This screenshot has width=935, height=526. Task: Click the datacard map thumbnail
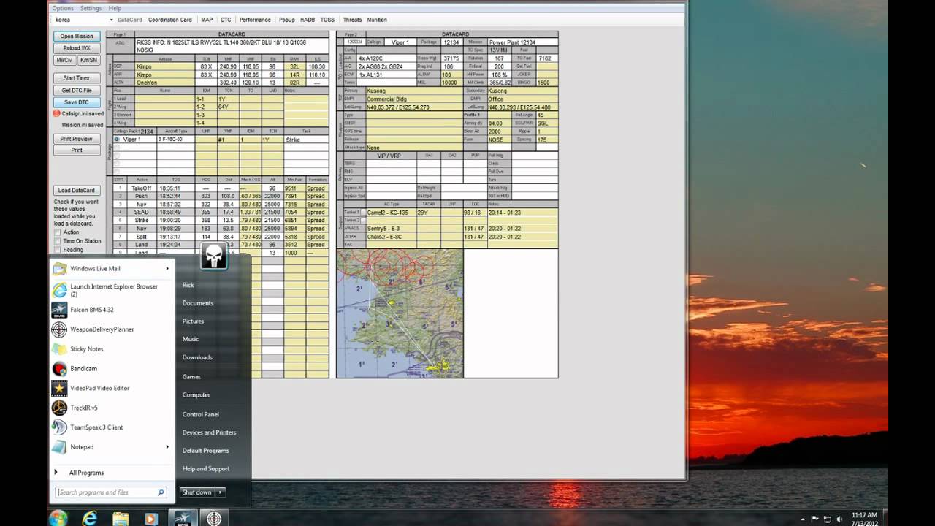coord(400,313)
